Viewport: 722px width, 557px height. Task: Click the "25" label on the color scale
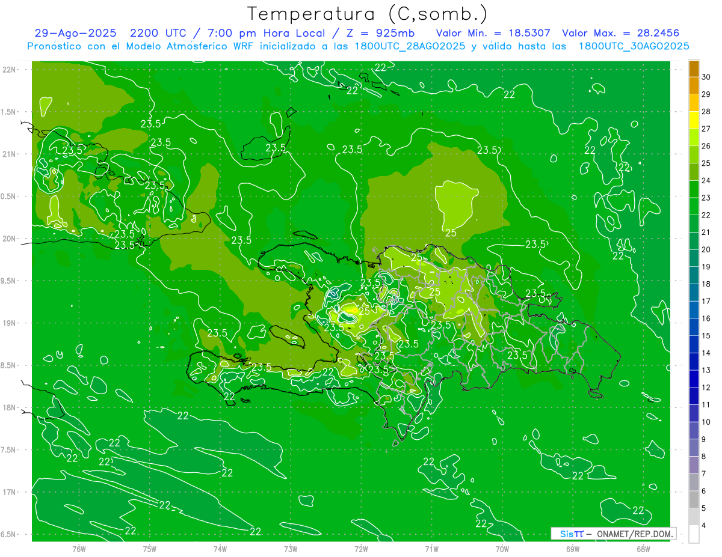[706, 163]
